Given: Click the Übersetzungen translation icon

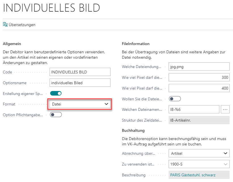Looking at the screenshot, I should tap(5, 24).
